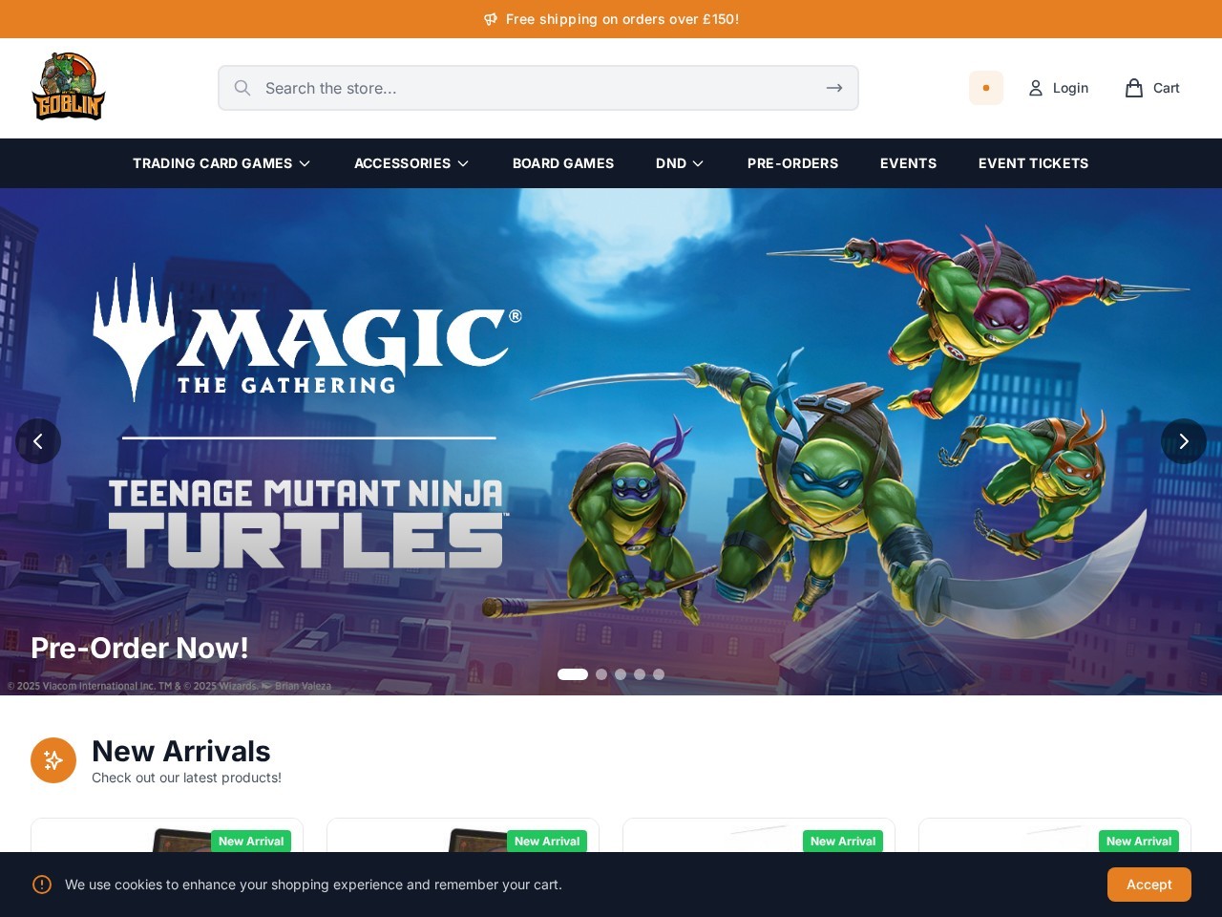Advance the carousel with the next arrow
This screenshot has height=917, width=1222.
(x=1183, y=441)
